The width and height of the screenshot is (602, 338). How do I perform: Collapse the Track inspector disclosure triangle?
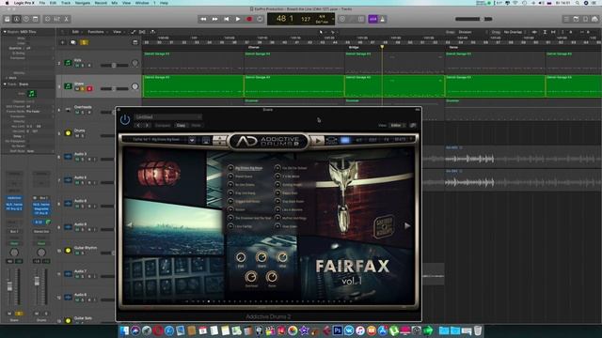(x=5, y=84)
